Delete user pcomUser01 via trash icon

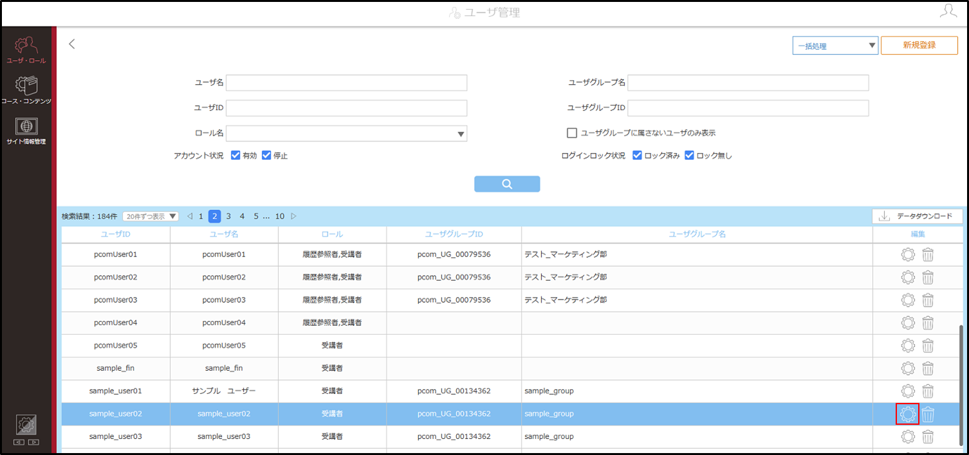(x=928, y=254)
